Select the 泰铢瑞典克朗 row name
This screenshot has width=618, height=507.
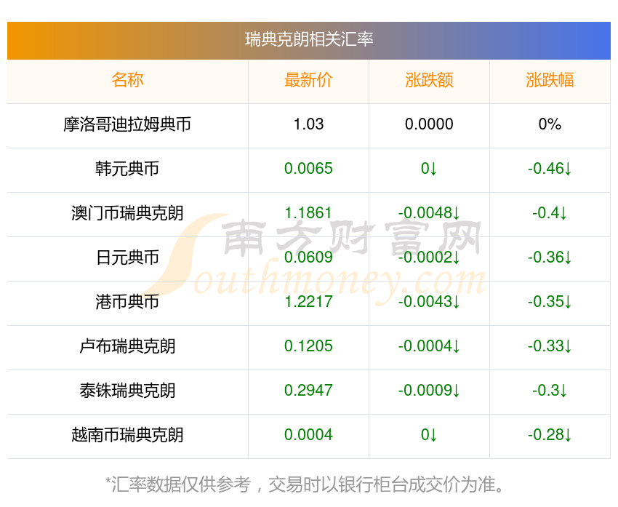pyautogui.click(x=127, y=391)
